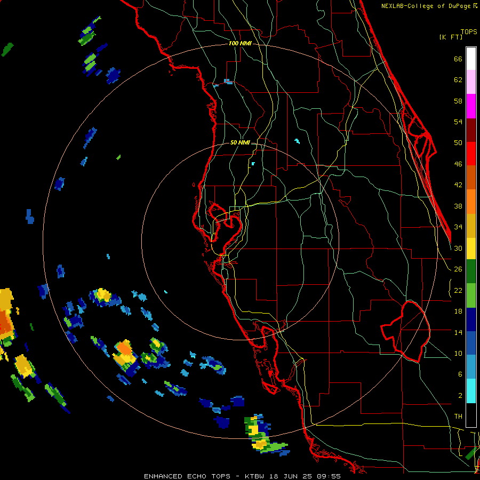Viewport: 480px width, 480px height.
Task: Click the legend value 34
Action: (x=458, y=227)
